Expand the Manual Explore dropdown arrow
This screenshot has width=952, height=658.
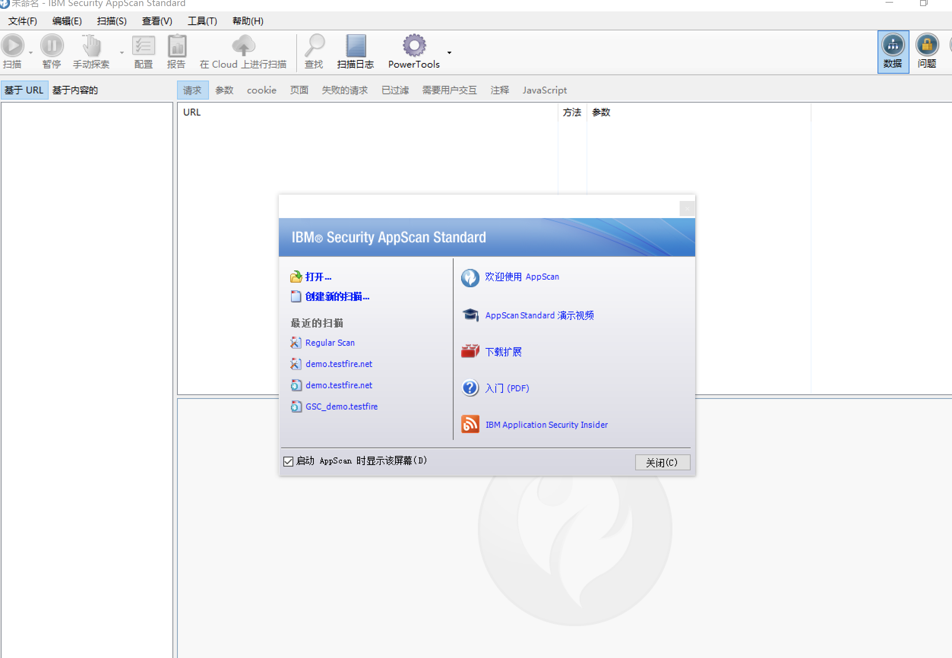pyautogui.click(x=122, y=53)
